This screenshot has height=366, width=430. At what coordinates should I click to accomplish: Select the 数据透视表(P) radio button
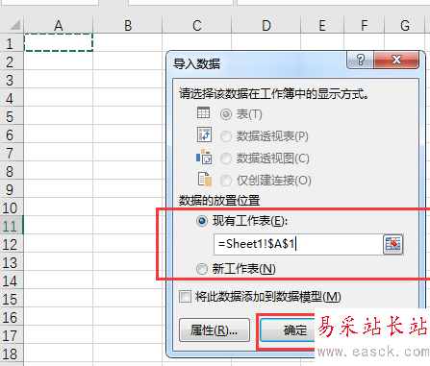226,136
